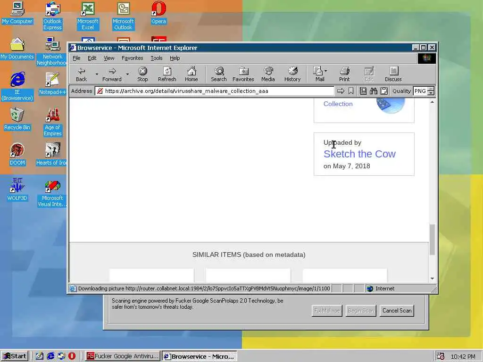Expand the Back button history arrow

[x=97, y=74]
